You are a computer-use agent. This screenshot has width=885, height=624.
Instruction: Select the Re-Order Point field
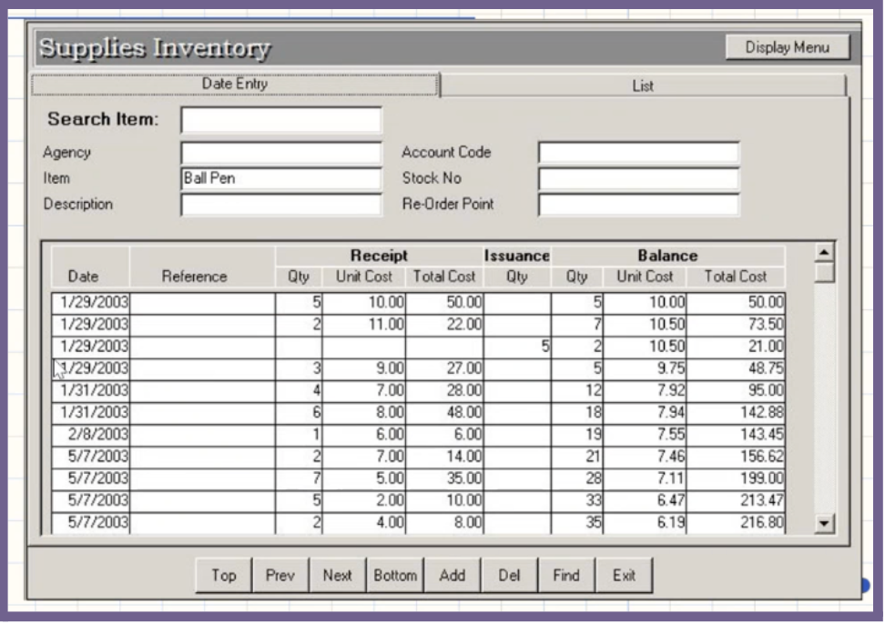638,205
